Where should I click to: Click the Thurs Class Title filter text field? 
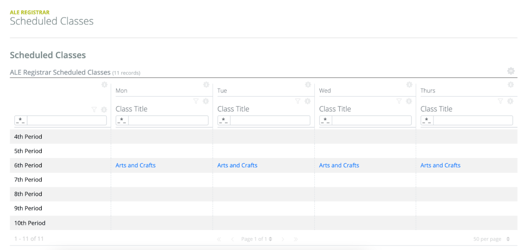click(473, 120)
